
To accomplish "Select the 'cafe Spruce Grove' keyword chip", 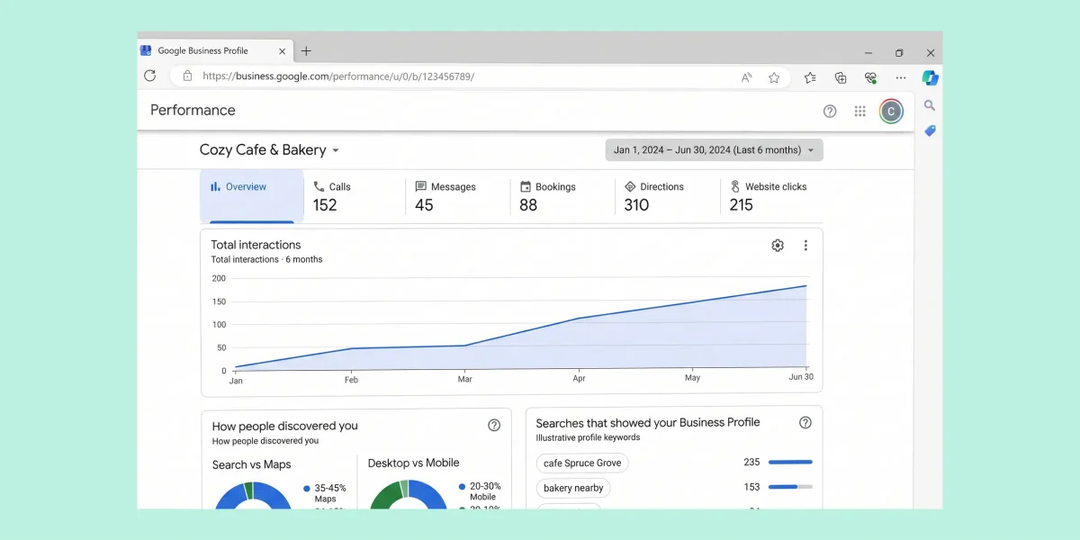I will pyautogui.click(x=582, y=463).
